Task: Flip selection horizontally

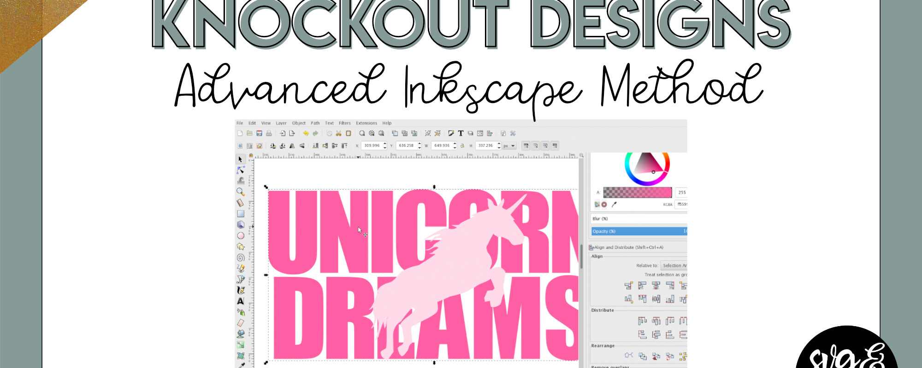Action: (292, 145)
